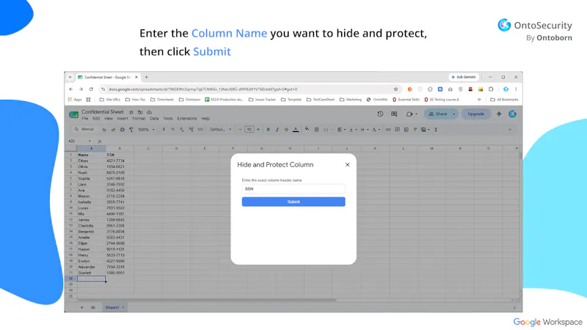Open the Extensions menu

tap(187, 119)
